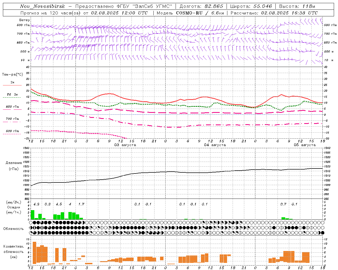The image size is (338, 270).
Task: Click the precipitation value "0.7"
Action: tap(283, 204)
